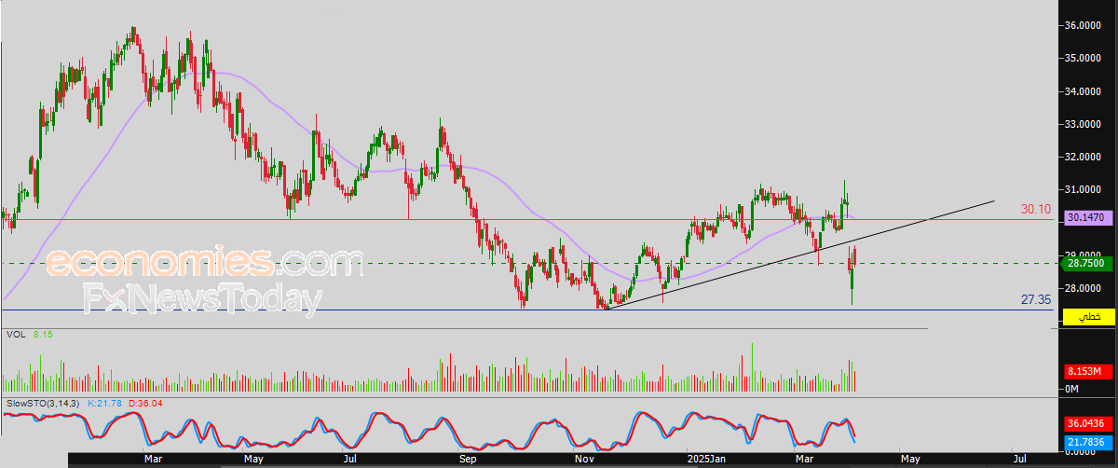Click the yellow خطي scale label
The height and width of the screenshot is (468, 1118).
click(1087, 318)
